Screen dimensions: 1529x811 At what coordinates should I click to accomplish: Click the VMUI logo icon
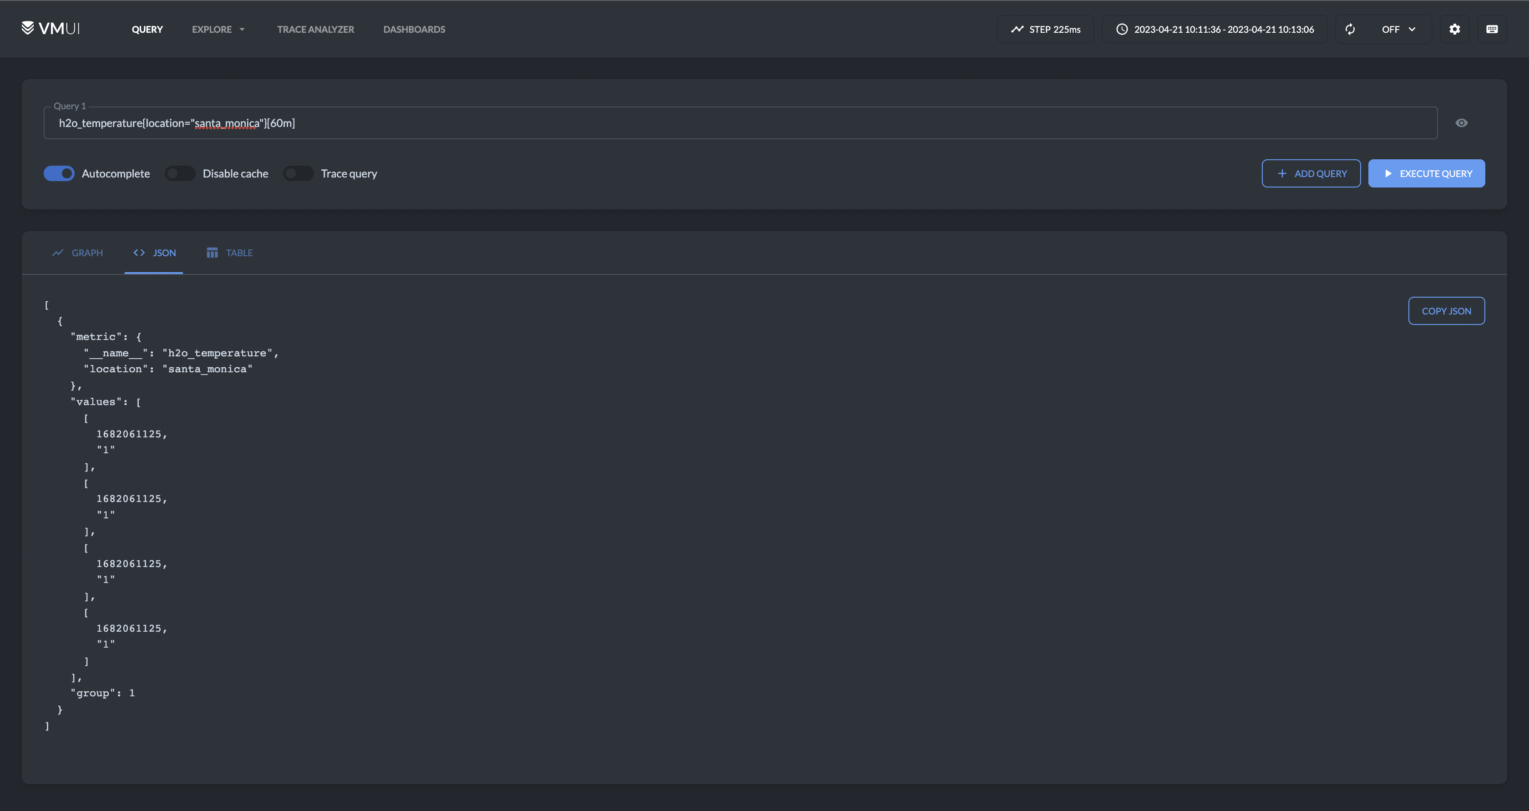27,28
